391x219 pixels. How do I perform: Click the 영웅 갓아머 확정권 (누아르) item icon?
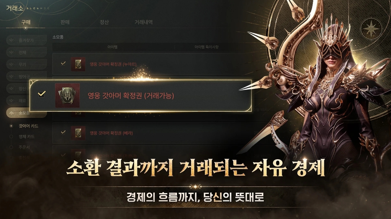point(78,64)
